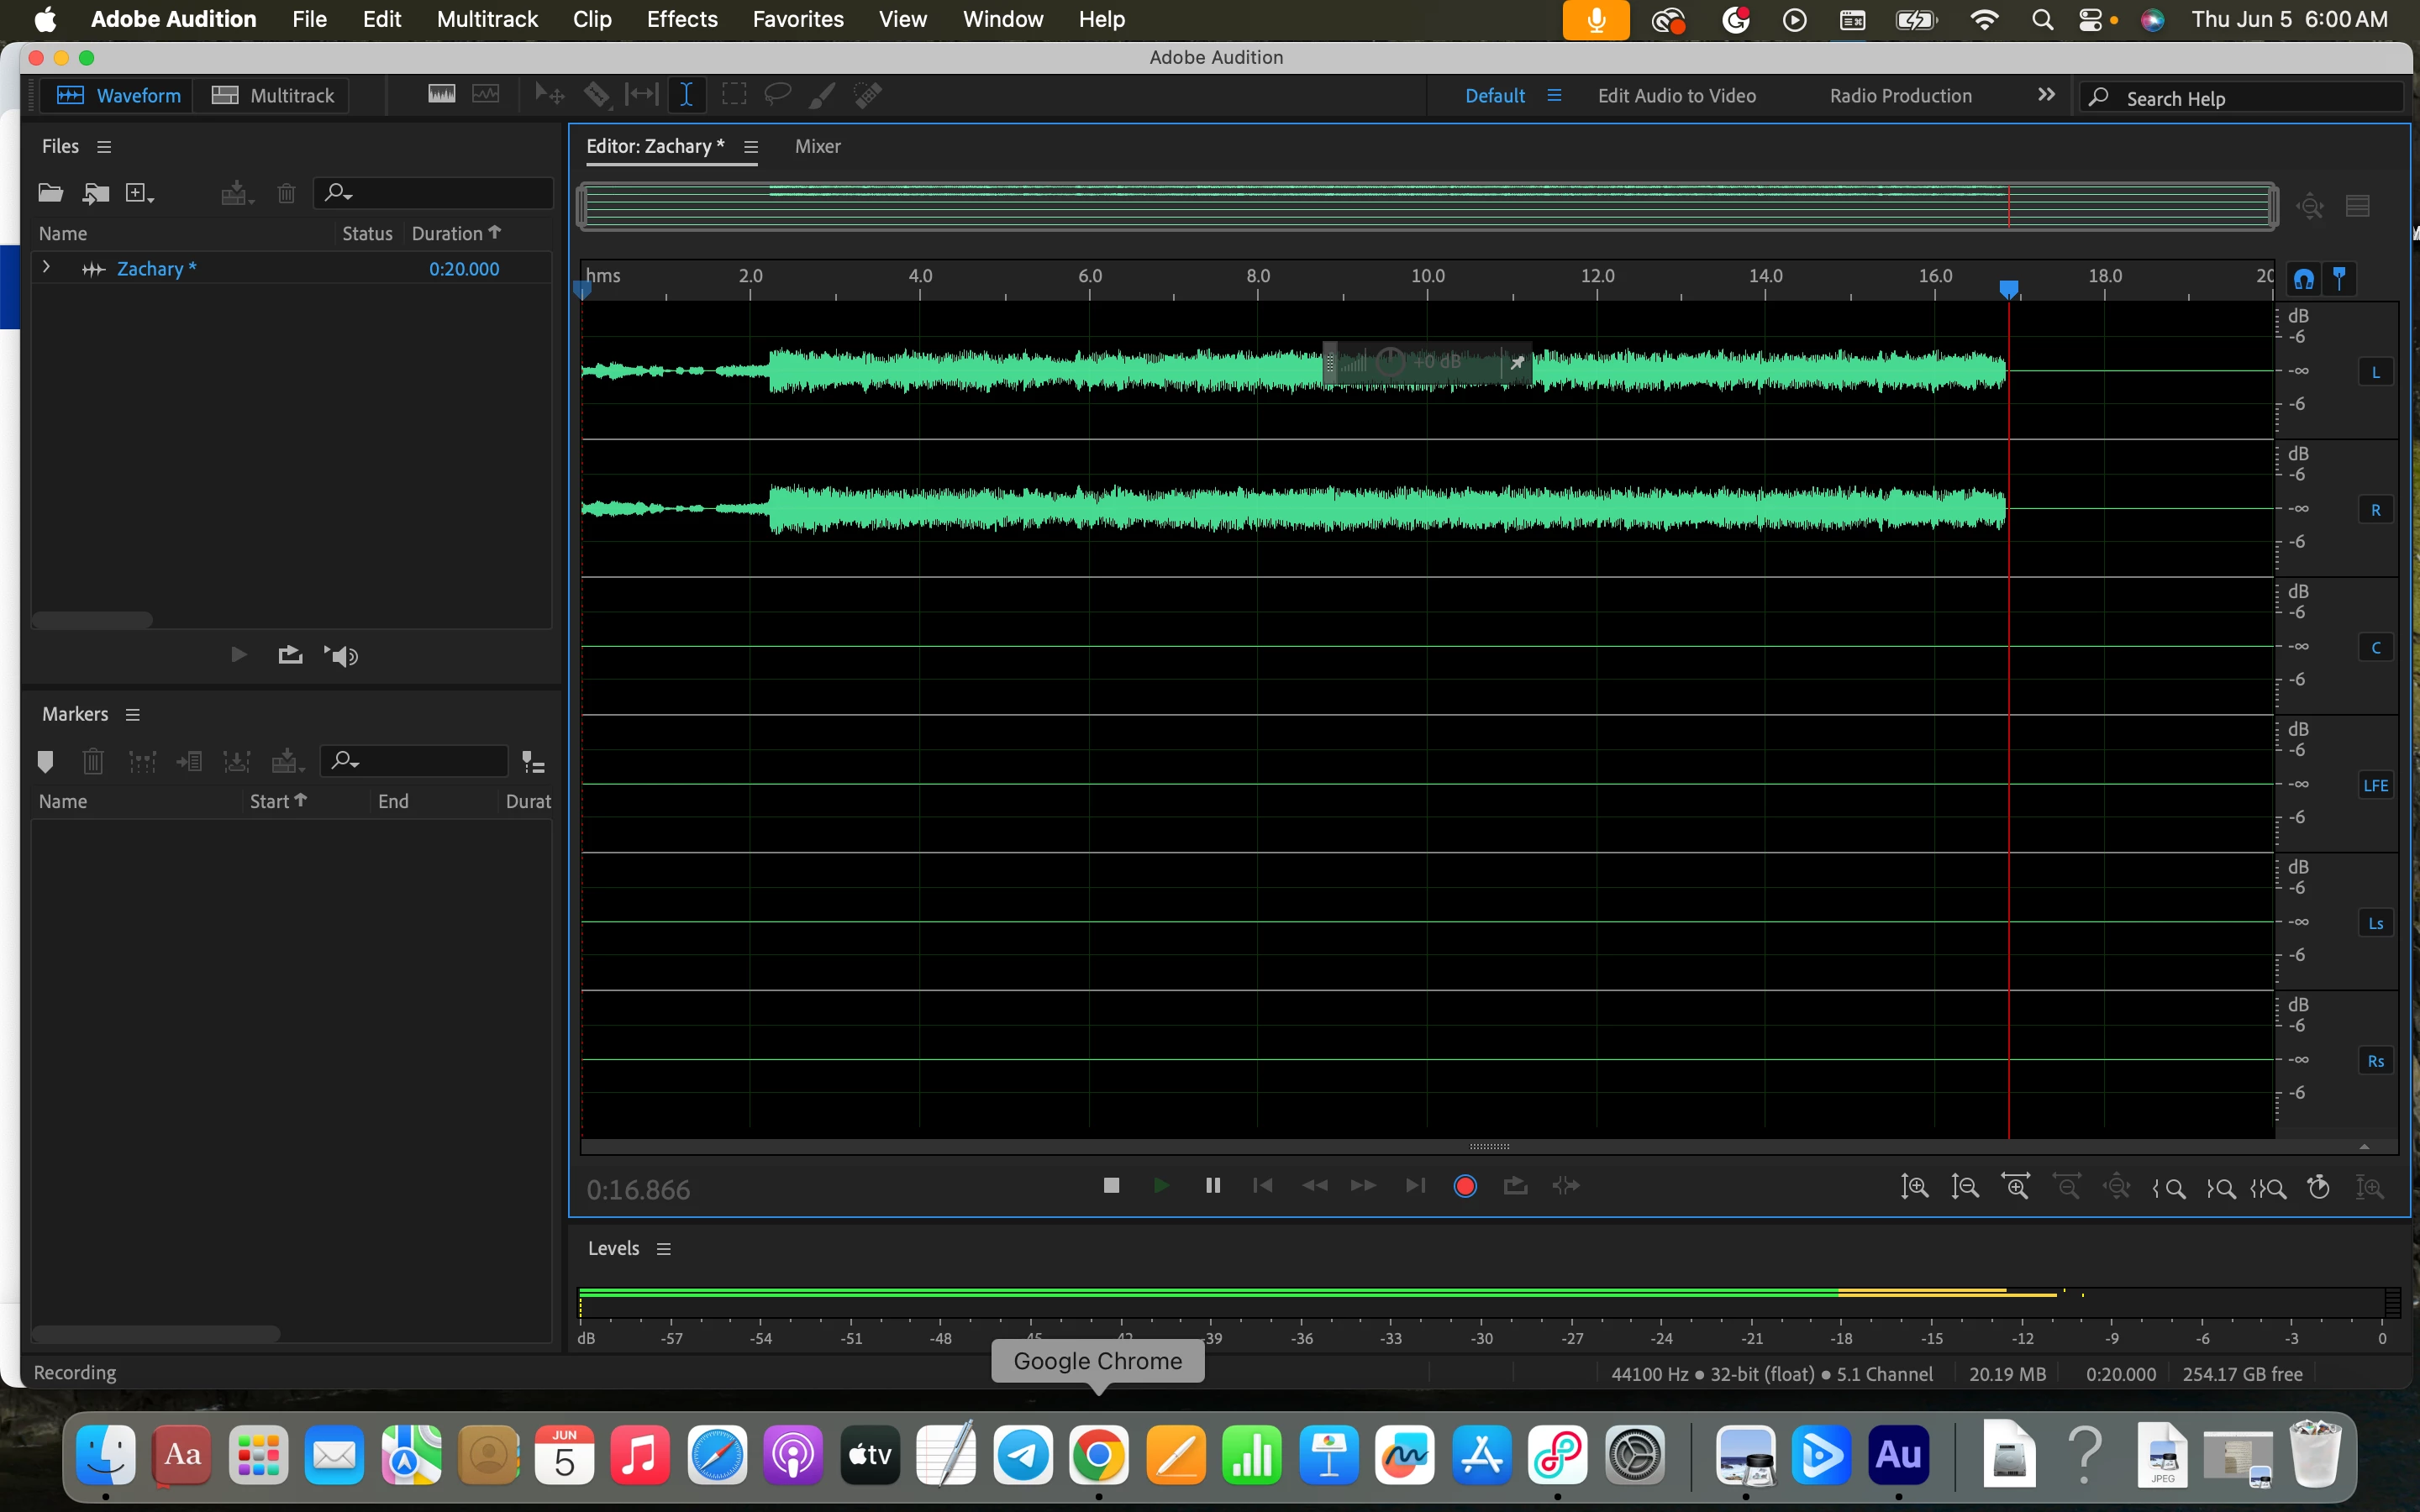Screen dimensions: 2420x1512
Task: Select the Edit Audio to Video workspace
Action: click(x=1676, y=96)
